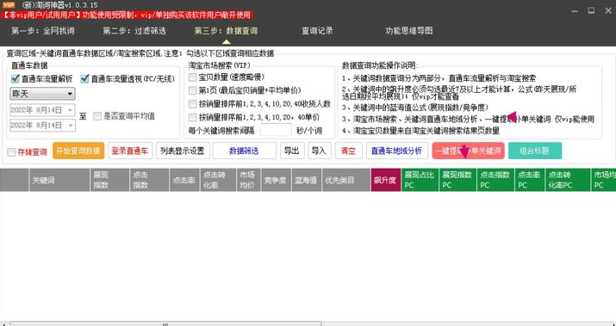Click 清空 clear button

tap(348, 151)
